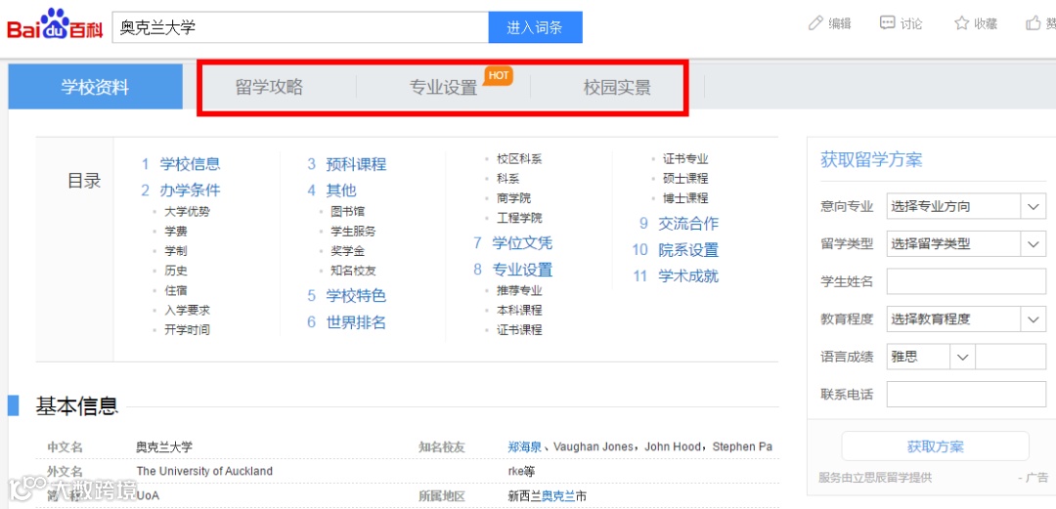Click the 校区科系 sub-entry

click(519, 159)
